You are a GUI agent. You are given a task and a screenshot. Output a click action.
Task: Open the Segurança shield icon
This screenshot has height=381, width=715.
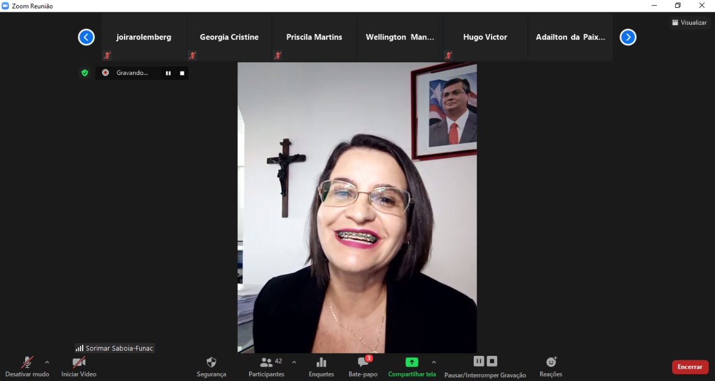211,363
